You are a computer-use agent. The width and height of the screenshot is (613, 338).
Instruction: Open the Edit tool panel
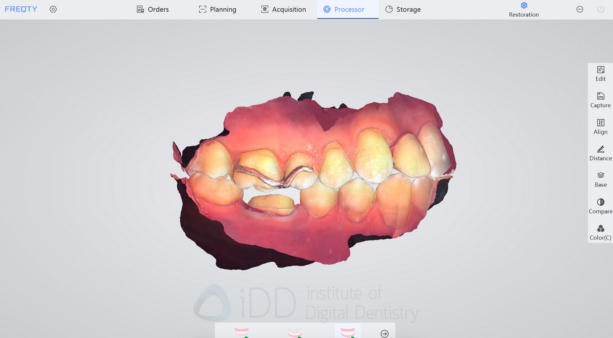click(600, 73)
